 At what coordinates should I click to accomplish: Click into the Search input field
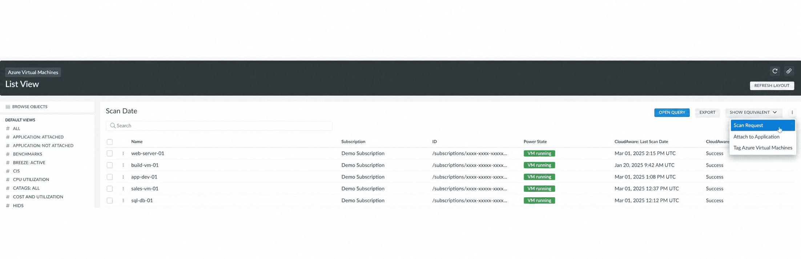(219, 126)
